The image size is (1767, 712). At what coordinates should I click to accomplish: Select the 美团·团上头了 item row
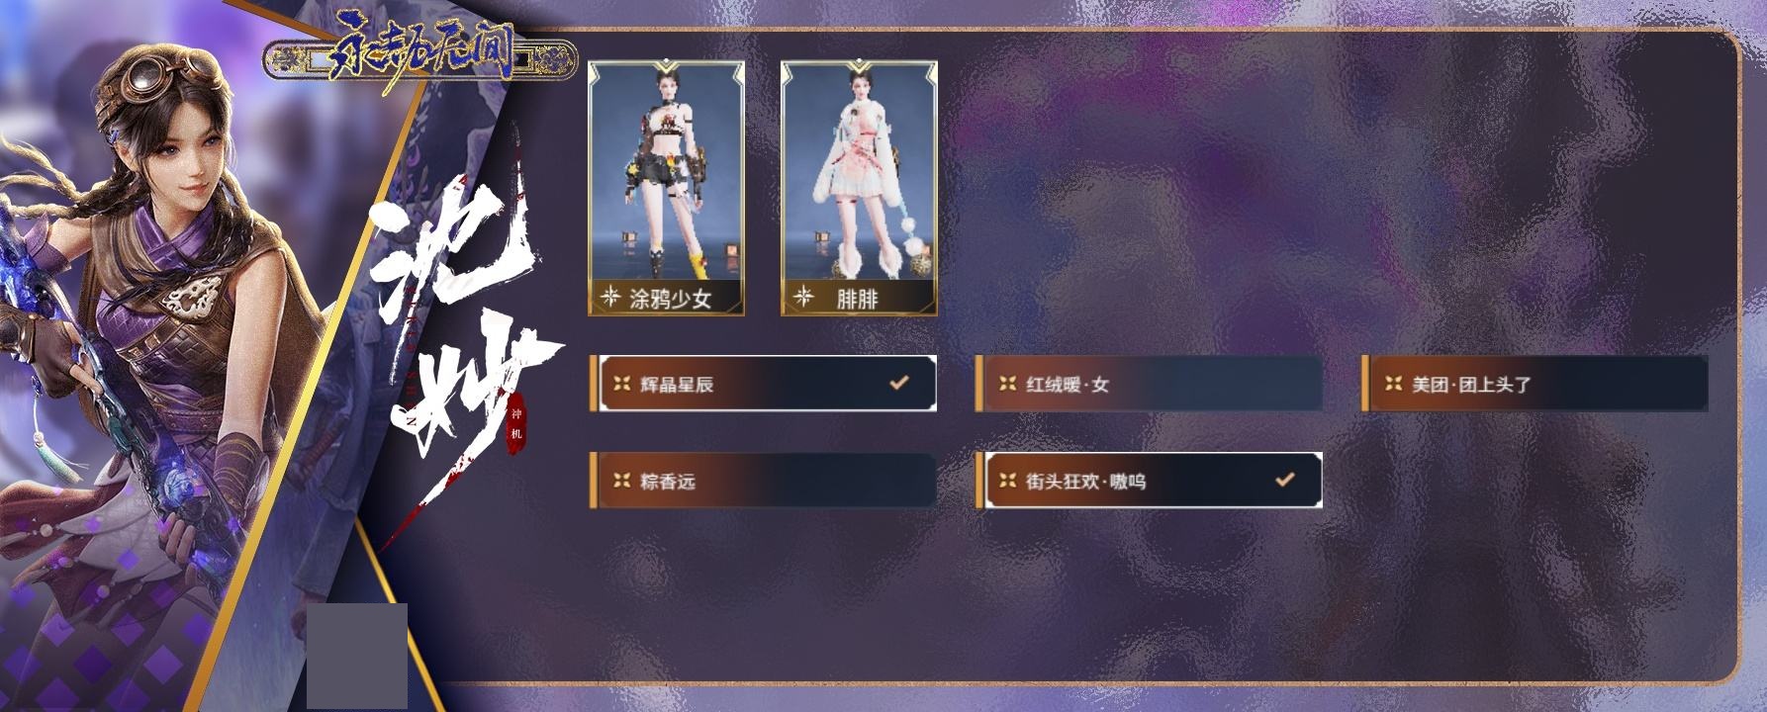coord(1534,384)
